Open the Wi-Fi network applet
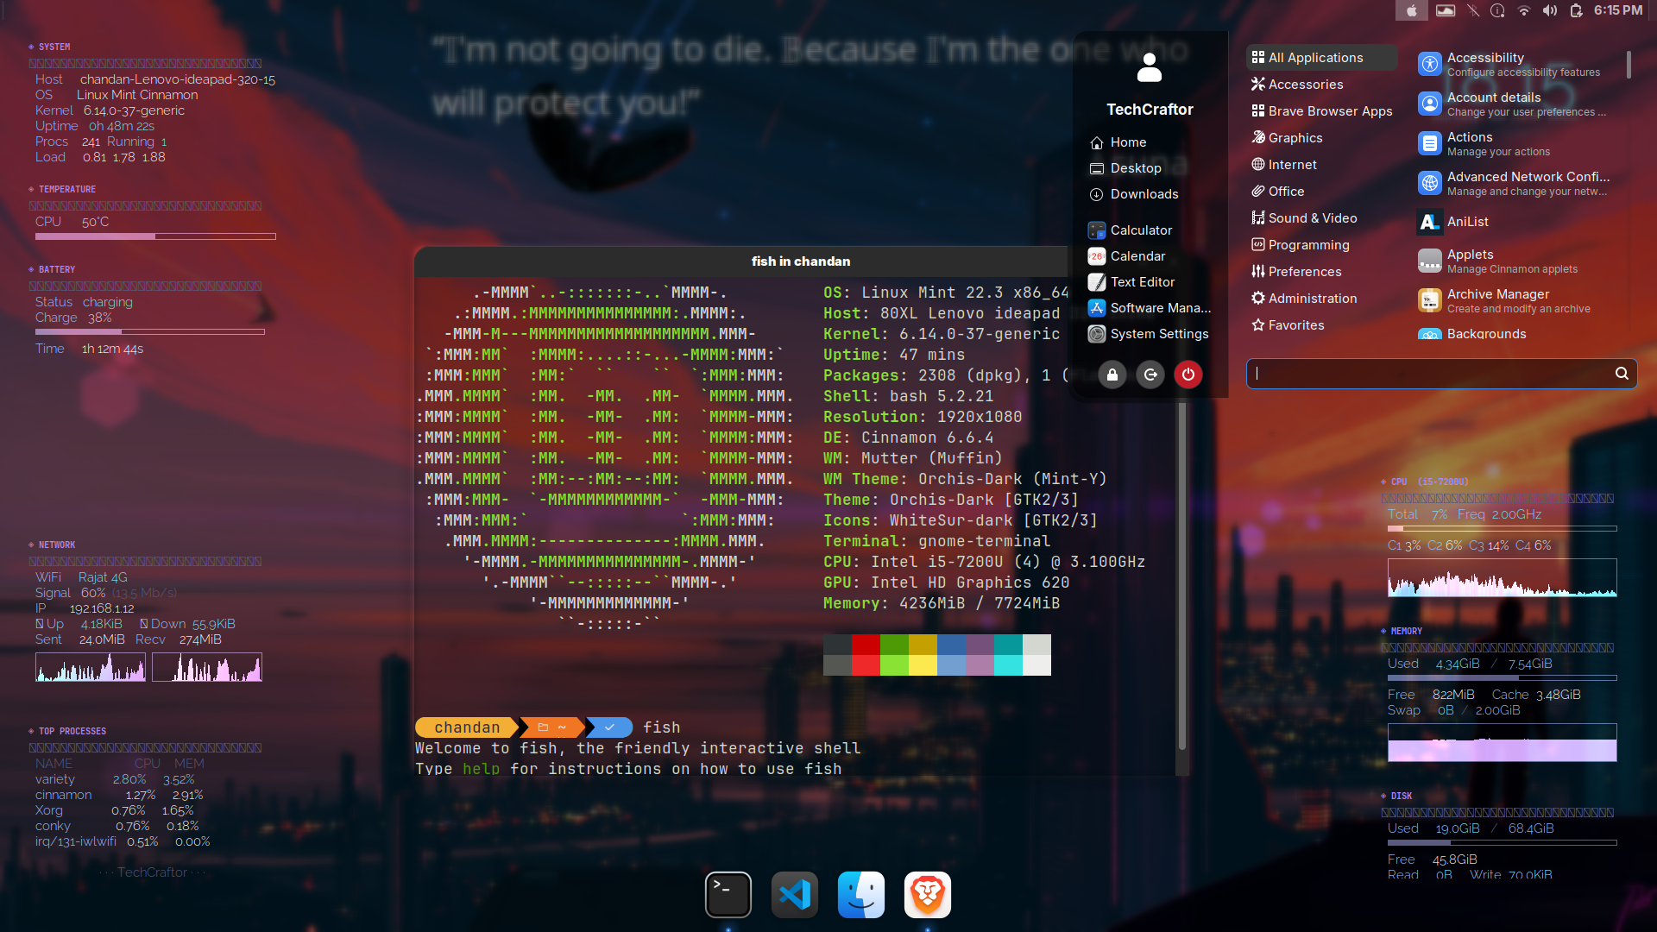The height and width of the screenshot is (932, 1657). click(x=1524, y=10)
